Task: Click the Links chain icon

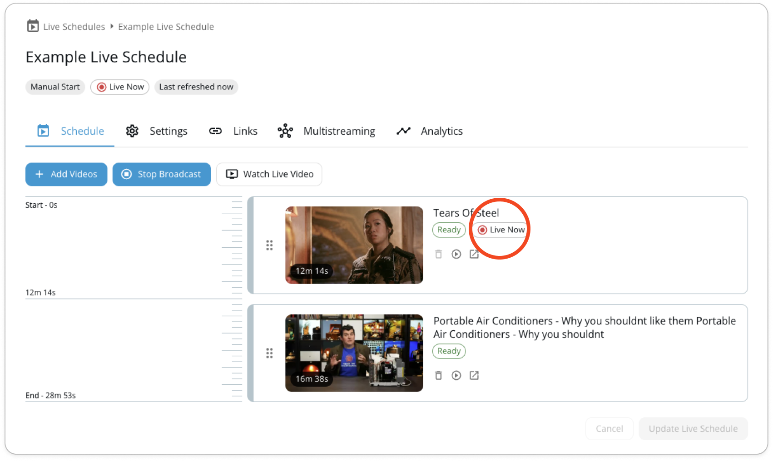Action: [x=215, y=131]
